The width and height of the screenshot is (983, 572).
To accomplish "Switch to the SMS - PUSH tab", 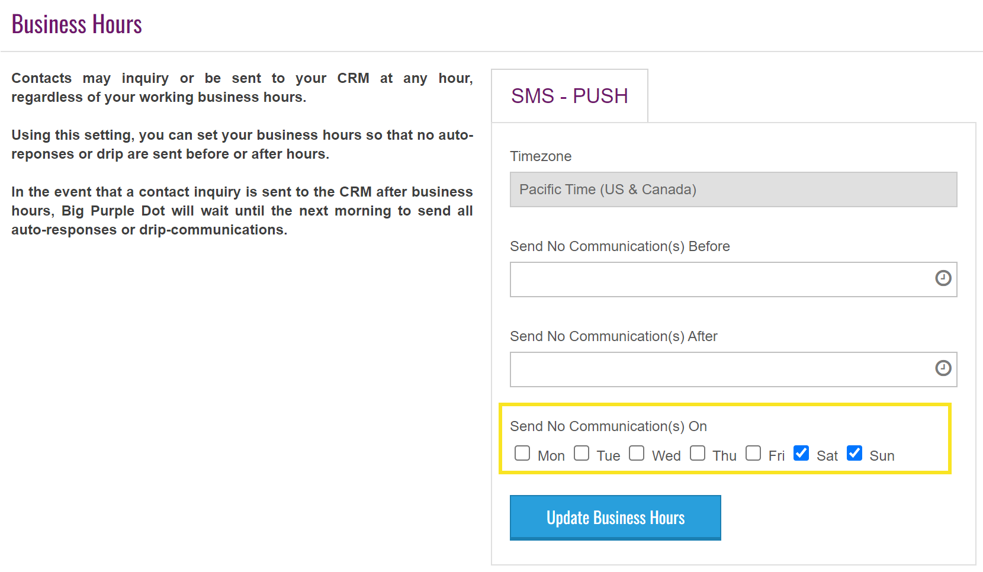I will (x=570, y=96).
